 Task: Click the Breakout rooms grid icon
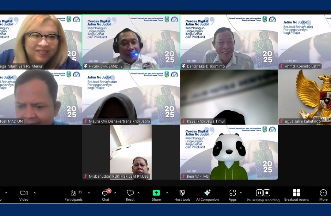click(296, 193)
